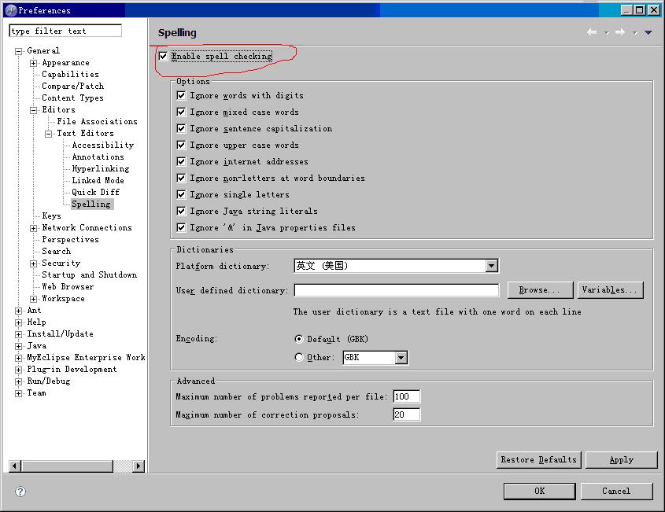Select the Other encoding radio button
This screenshot has width=665, height=512.
pyautogui.click(x=299, y=357)
